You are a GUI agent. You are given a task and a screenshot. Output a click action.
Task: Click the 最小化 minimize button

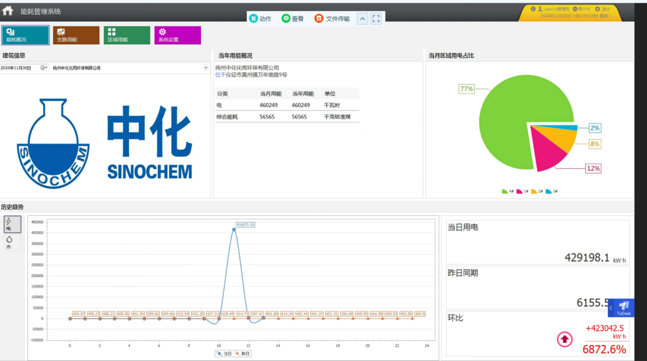[x=581, y=9]
